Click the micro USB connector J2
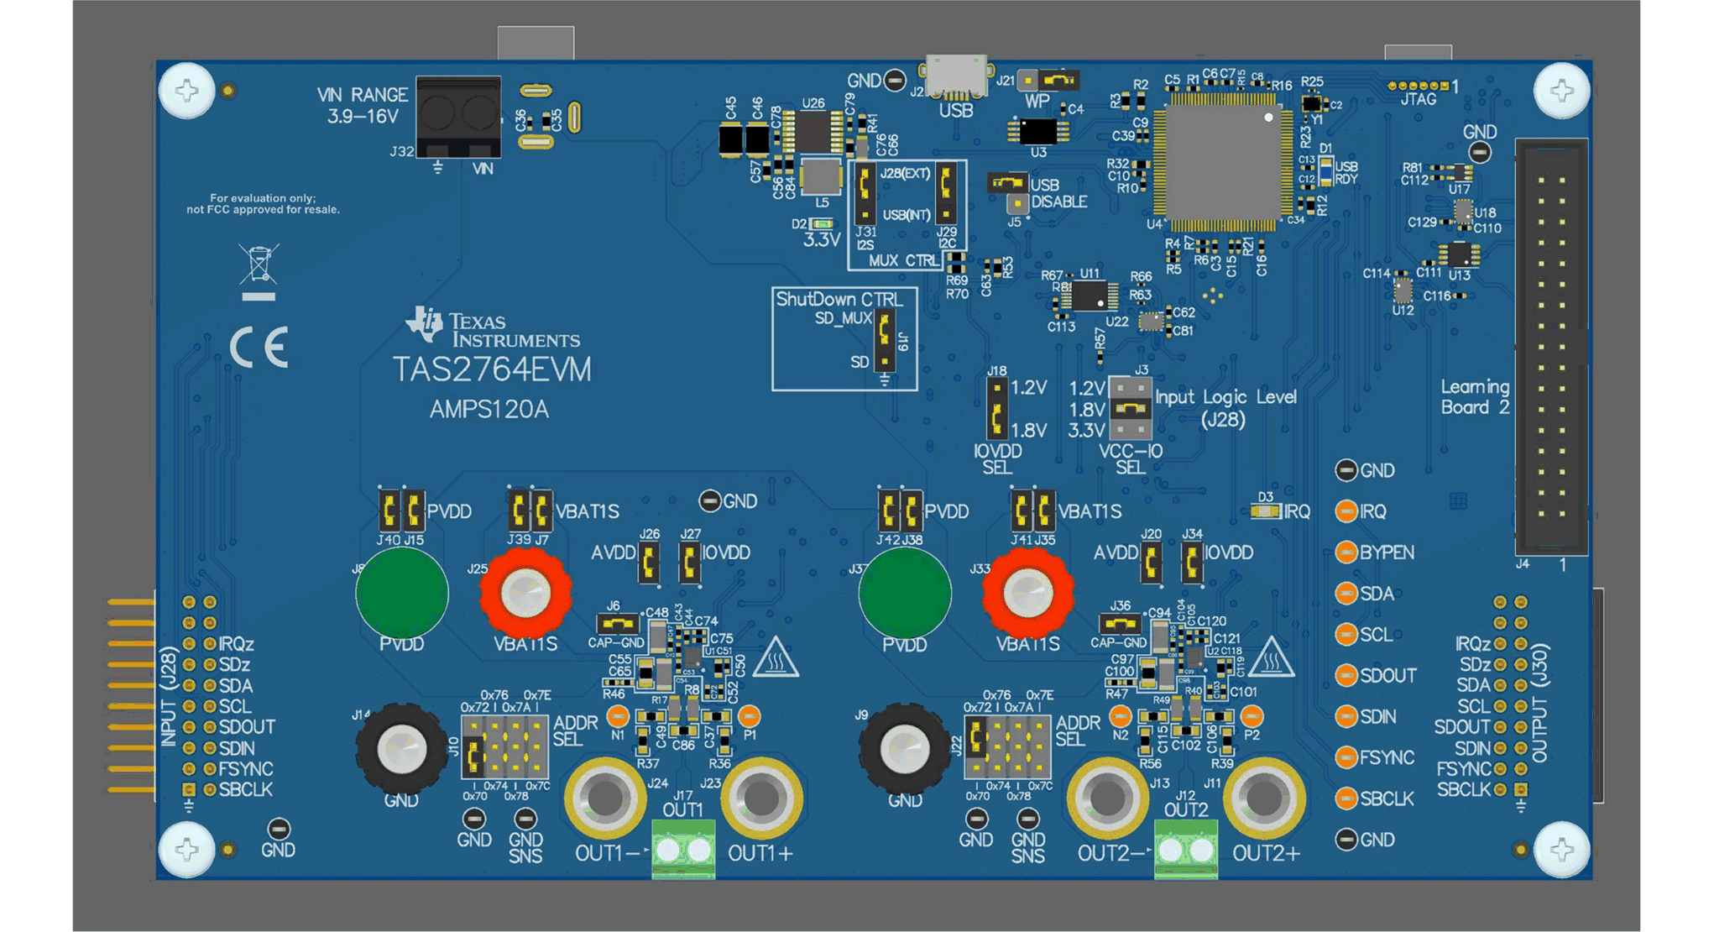1714x932 pixels. [956, 76]
